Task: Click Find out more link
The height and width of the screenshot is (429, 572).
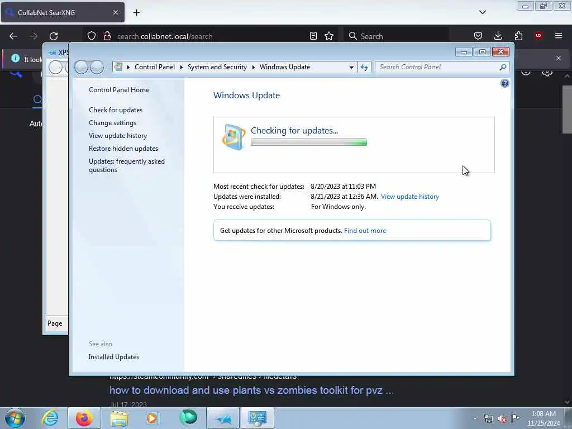Action: point(365,231)
